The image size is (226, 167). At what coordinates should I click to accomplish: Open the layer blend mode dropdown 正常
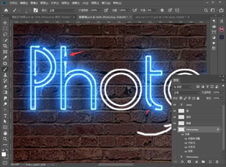tap(186, 93)
